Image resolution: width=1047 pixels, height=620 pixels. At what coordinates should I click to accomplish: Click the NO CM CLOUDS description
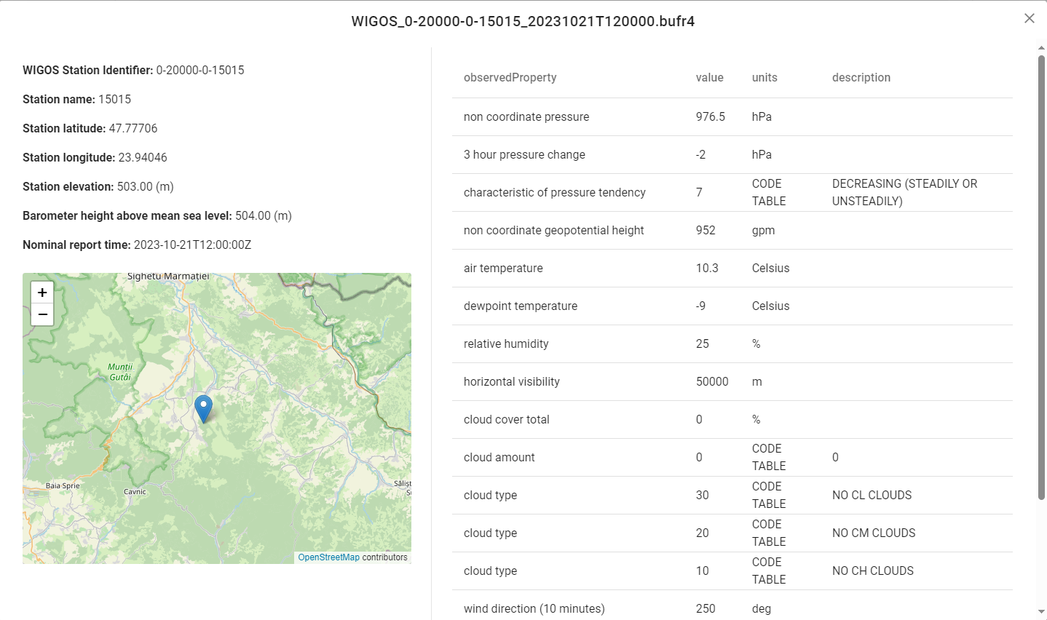coord(874,533)
